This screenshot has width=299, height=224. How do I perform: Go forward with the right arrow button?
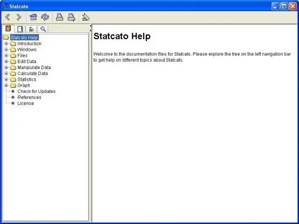point(19,17)
